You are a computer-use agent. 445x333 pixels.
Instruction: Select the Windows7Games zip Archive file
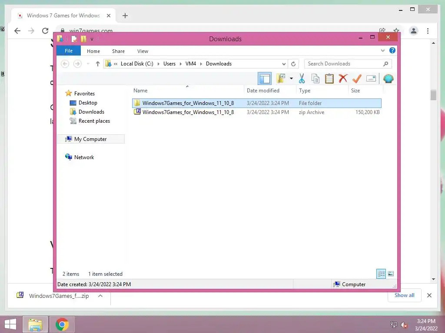coord(256,112)
